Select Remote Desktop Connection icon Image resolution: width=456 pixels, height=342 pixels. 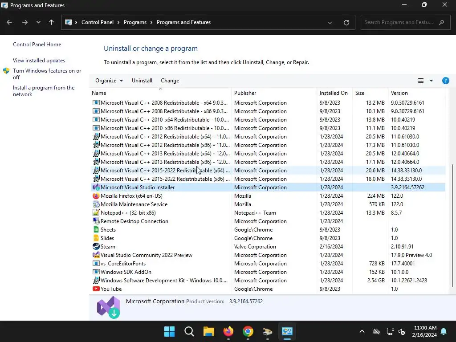(x=96, y=221)
